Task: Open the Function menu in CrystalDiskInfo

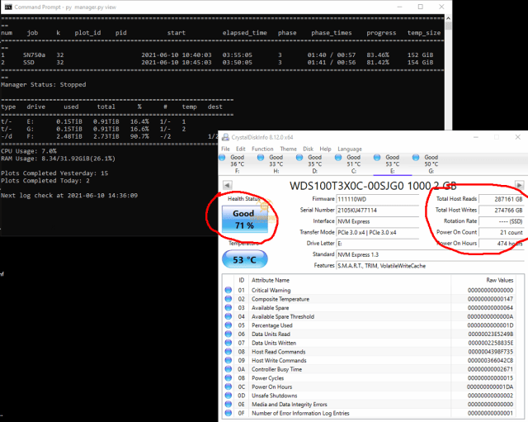Action: point(262,149)
